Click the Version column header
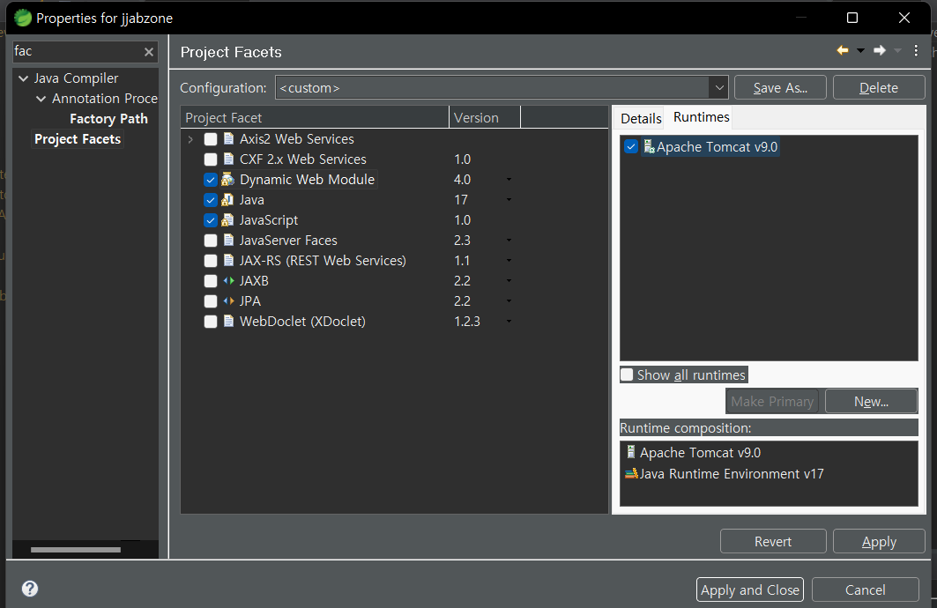Screen dimensions: 937x608 484,118
